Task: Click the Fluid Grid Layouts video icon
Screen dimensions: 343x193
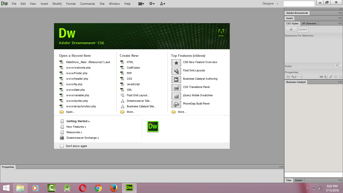Action: point(176,71)
